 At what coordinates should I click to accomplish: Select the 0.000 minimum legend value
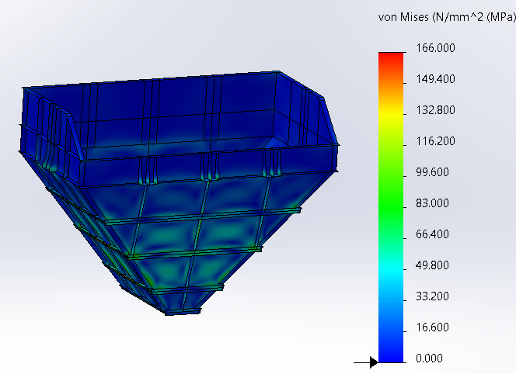click(x=429, y=358)
